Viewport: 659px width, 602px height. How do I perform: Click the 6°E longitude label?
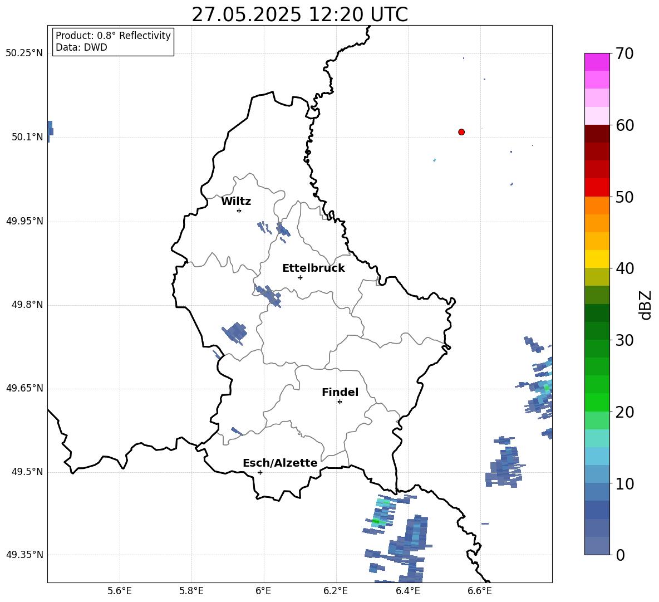point(263,591)
